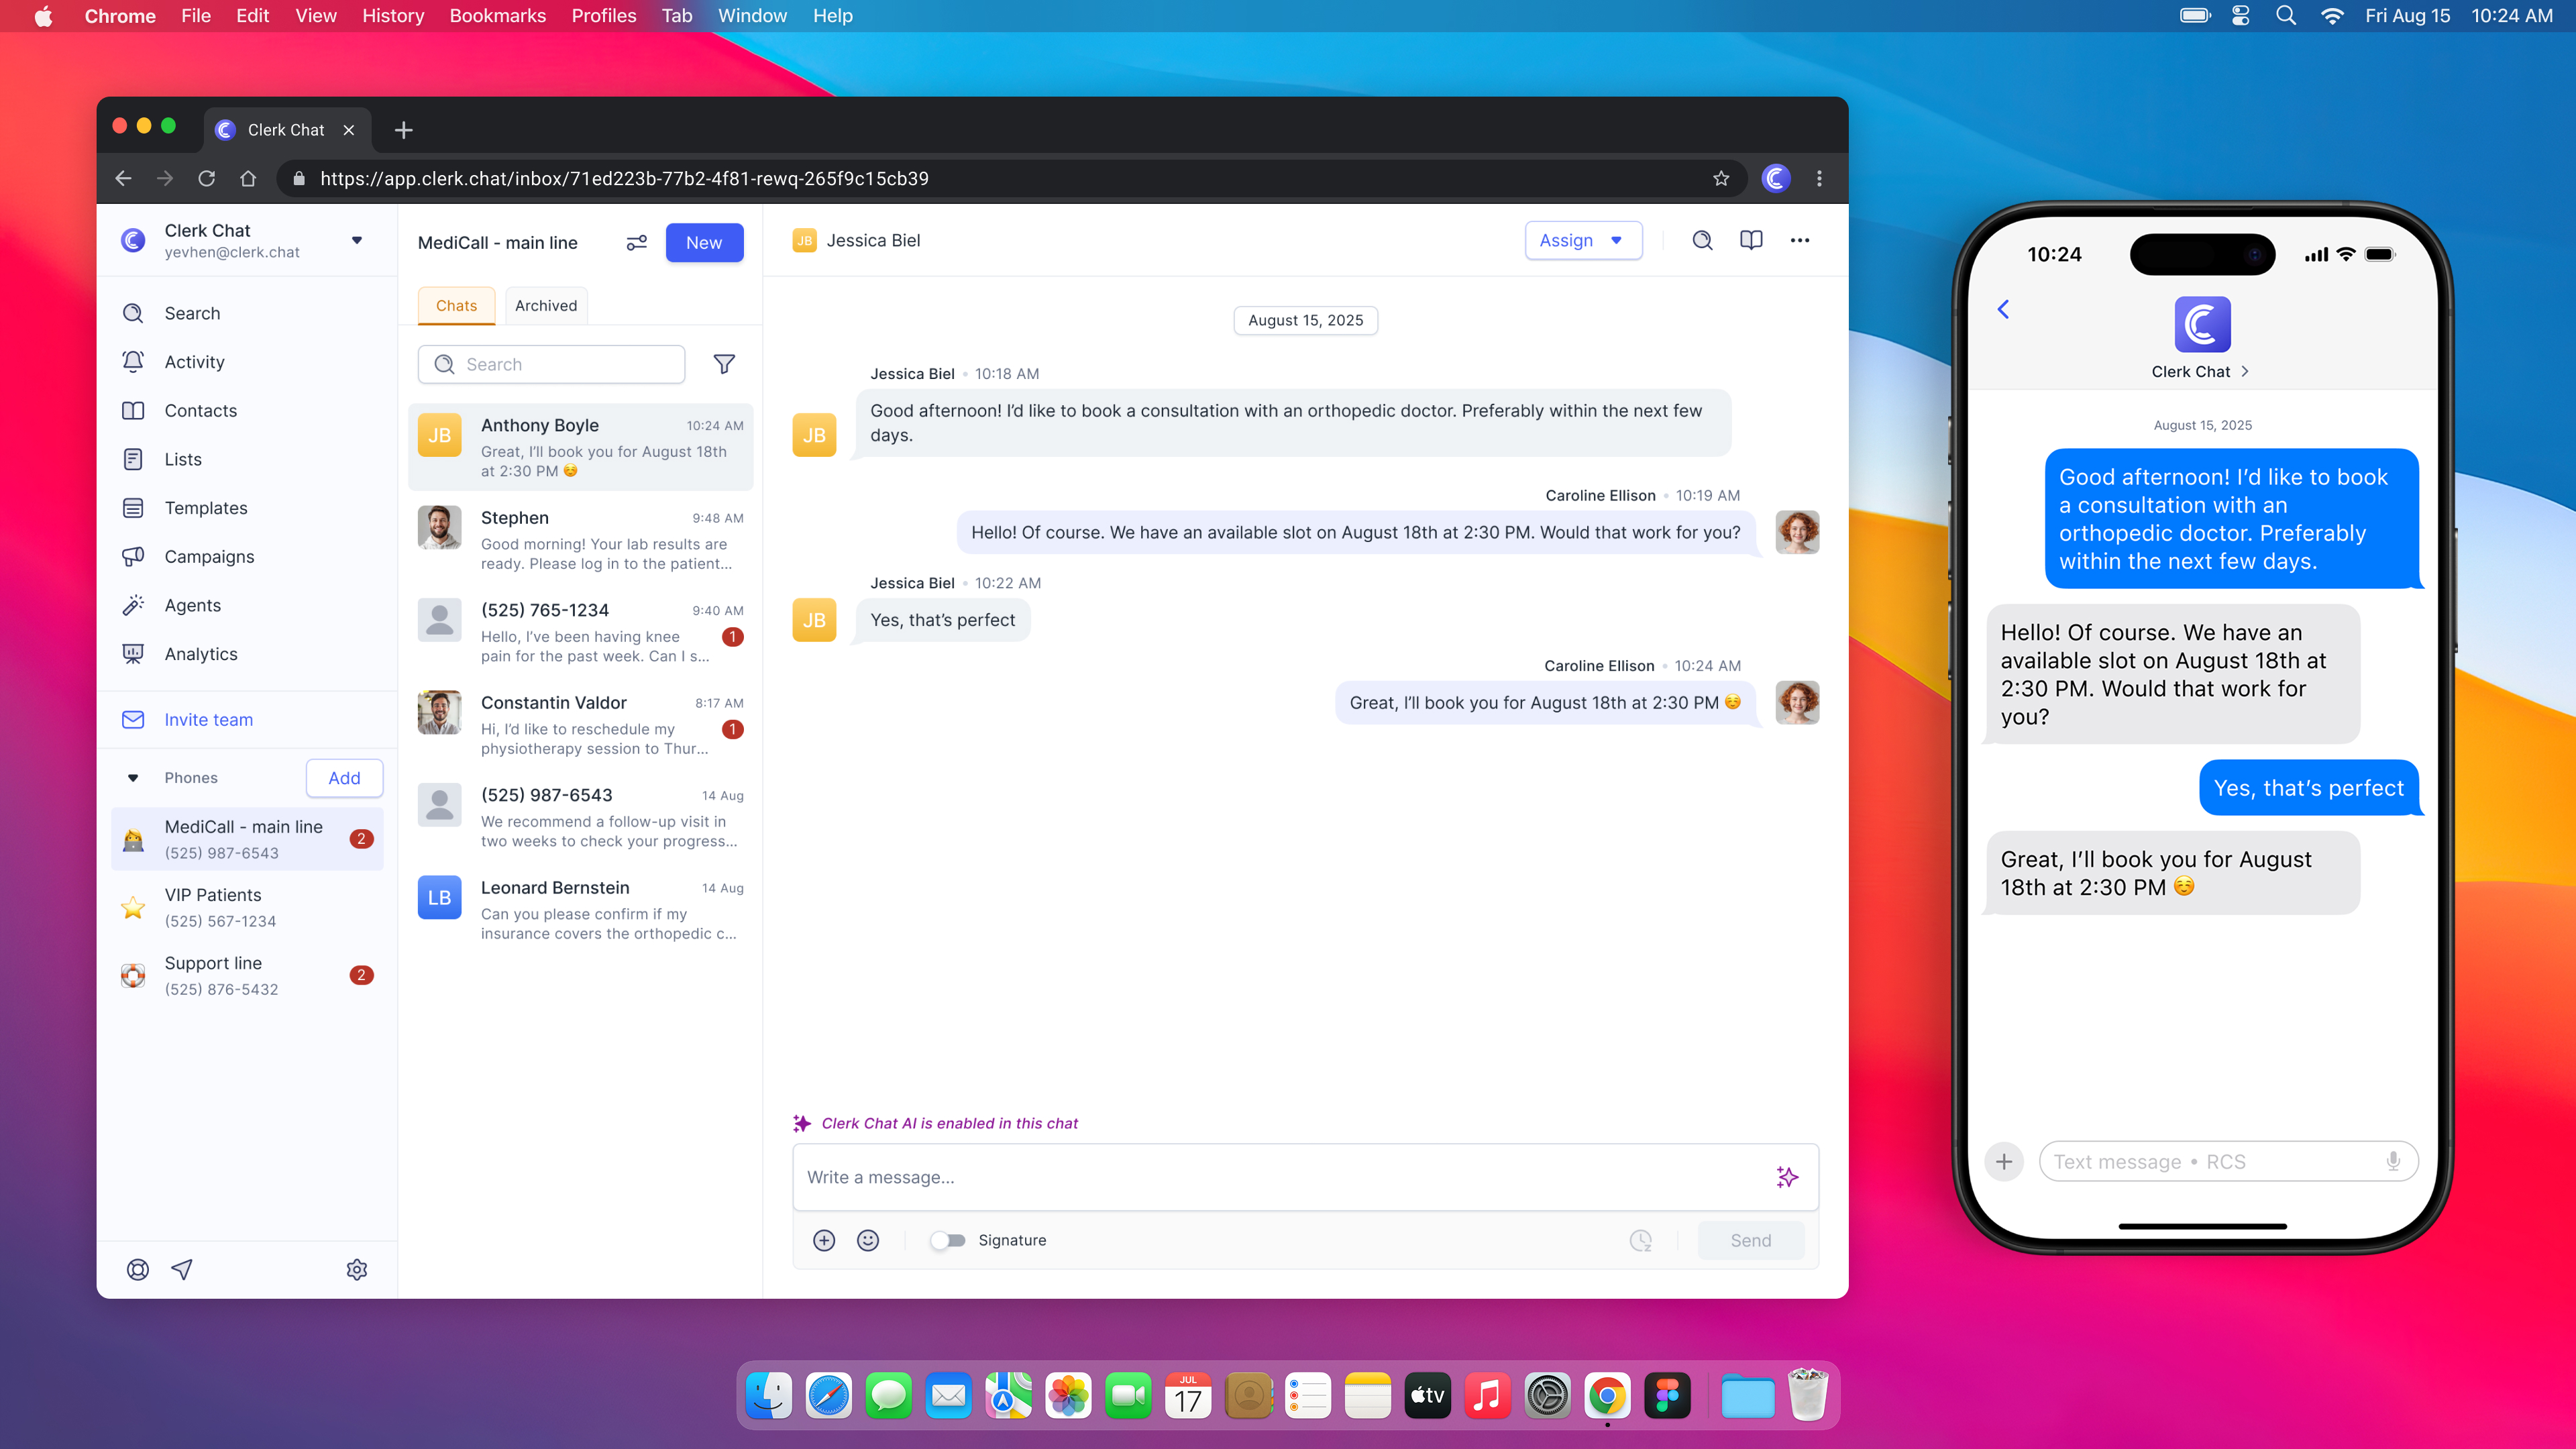This screenshot has height=1449, width=2576.
Task: Switch to the Archived tab
Action: 546,306
